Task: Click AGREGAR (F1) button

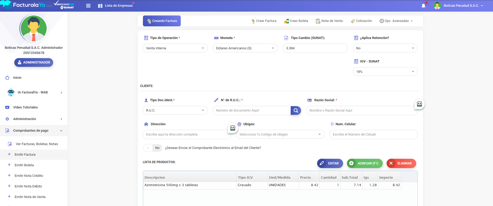Action: pos(365,163)
